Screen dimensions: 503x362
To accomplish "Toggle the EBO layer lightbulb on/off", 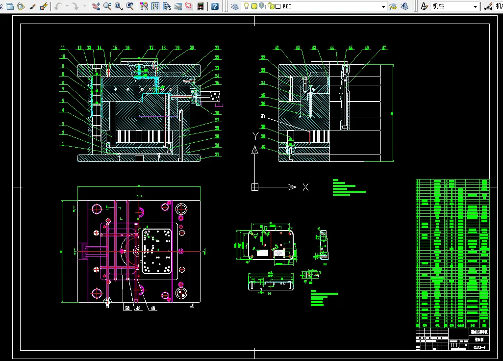I will click(x=246, y=6).
